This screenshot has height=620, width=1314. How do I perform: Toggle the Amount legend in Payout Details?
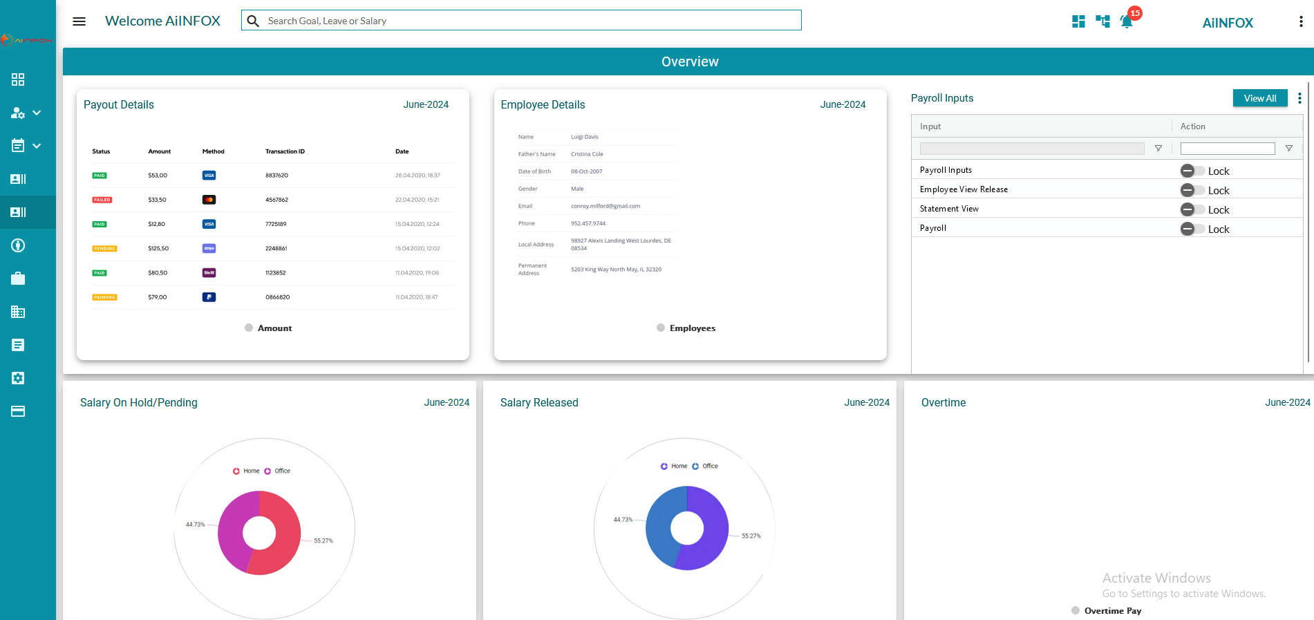click(x=268, y=328)
